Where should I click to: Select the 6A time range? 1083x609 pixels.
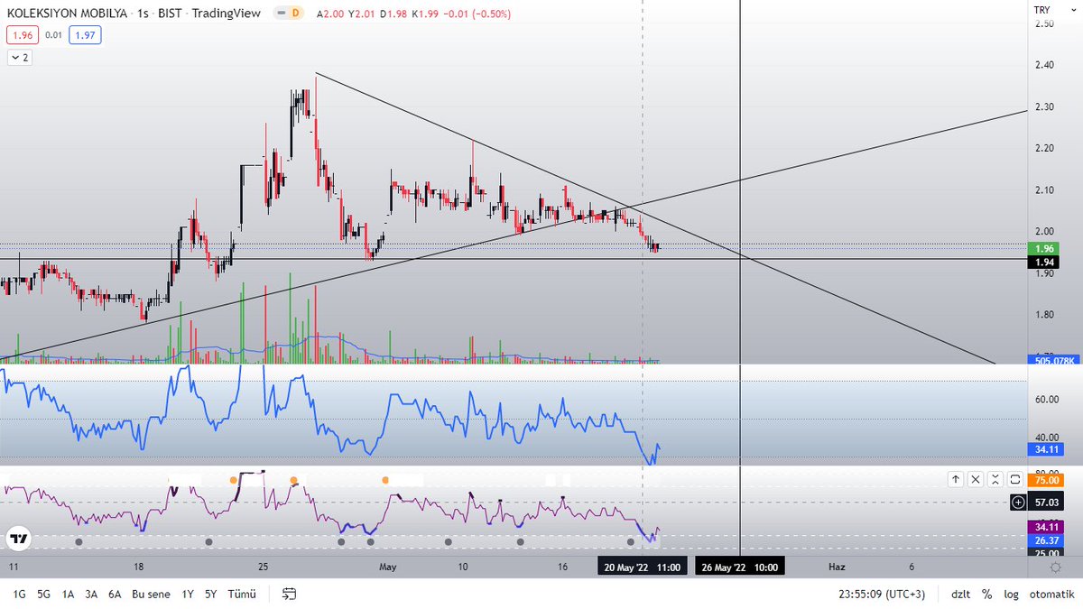[x=115, y=594]
